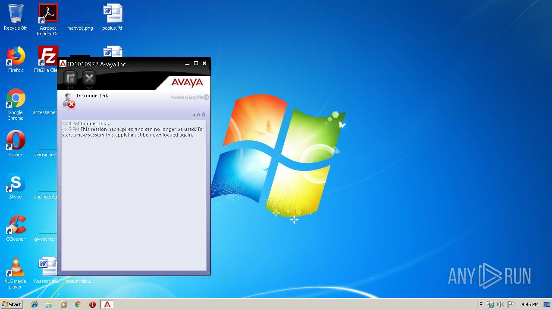Choose the smallest font size A
552x310 pixels.
coord(194,115)
